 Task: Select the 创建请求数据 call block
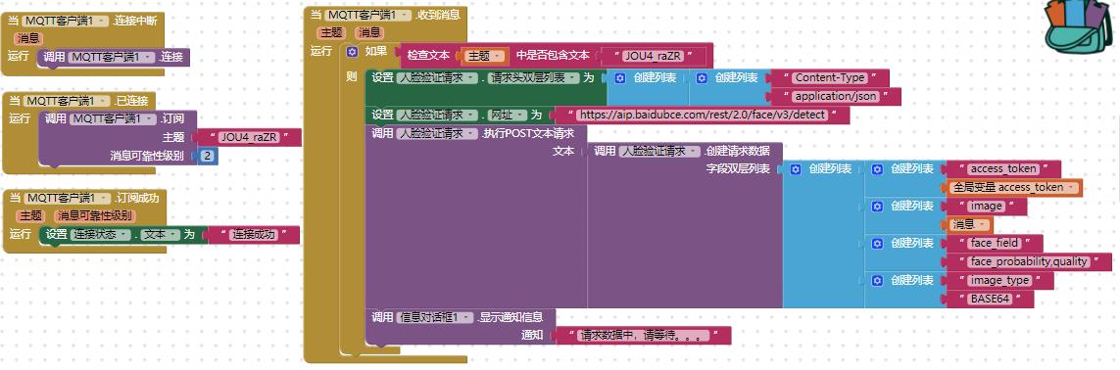pos(685,224)
